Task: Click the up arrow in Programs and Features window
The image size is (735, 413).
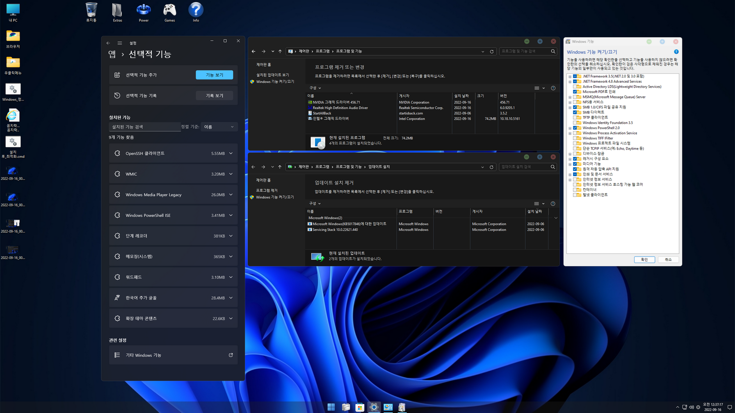Action: [280, 51]
